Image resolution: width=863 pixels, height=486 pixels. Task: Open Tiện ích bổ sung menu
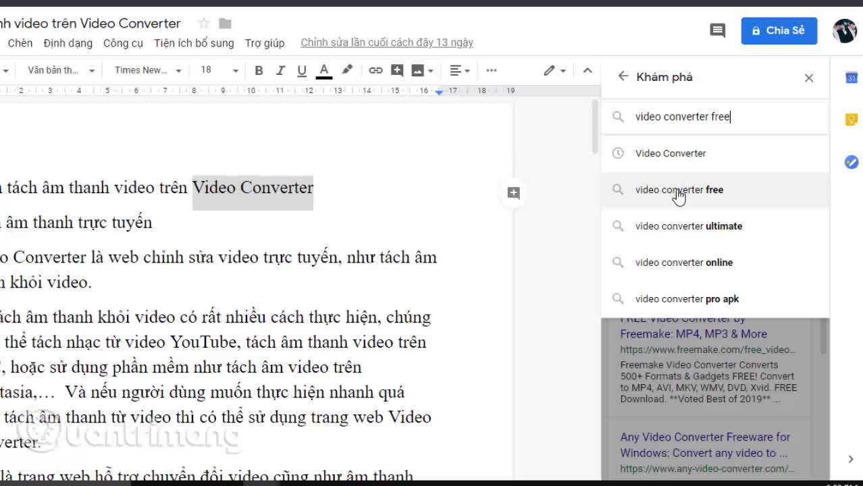194,43
